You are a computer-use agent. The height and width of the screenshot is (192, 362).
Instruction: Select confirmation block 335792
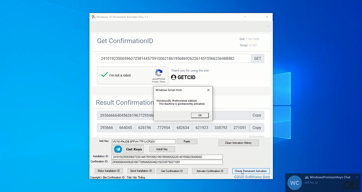click(x=221, y=128)
